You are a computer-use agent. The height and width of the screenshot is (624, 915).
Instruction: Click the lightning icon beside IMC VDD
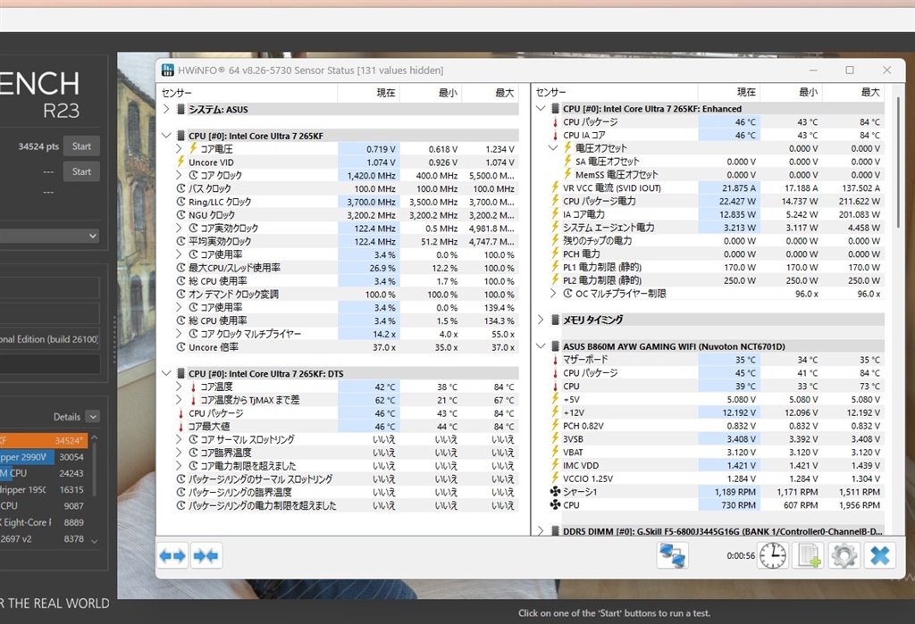pos(555,465)
